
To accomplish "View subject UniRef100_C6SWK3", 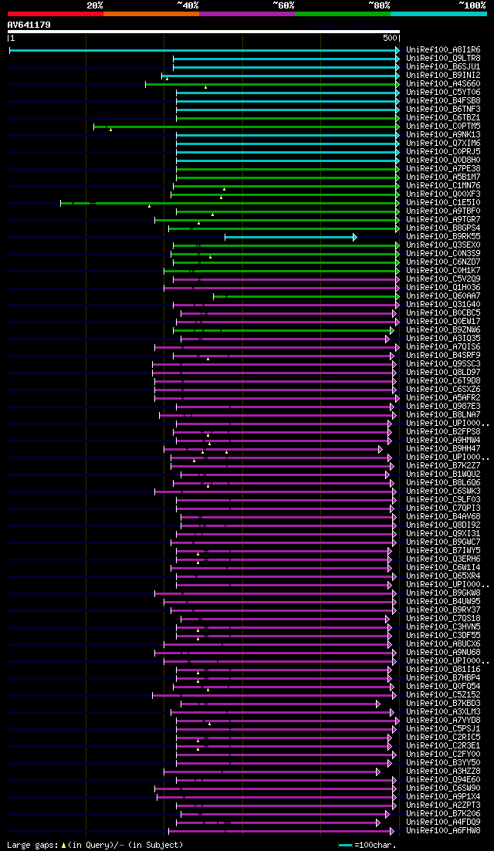I will coord(443,491).
